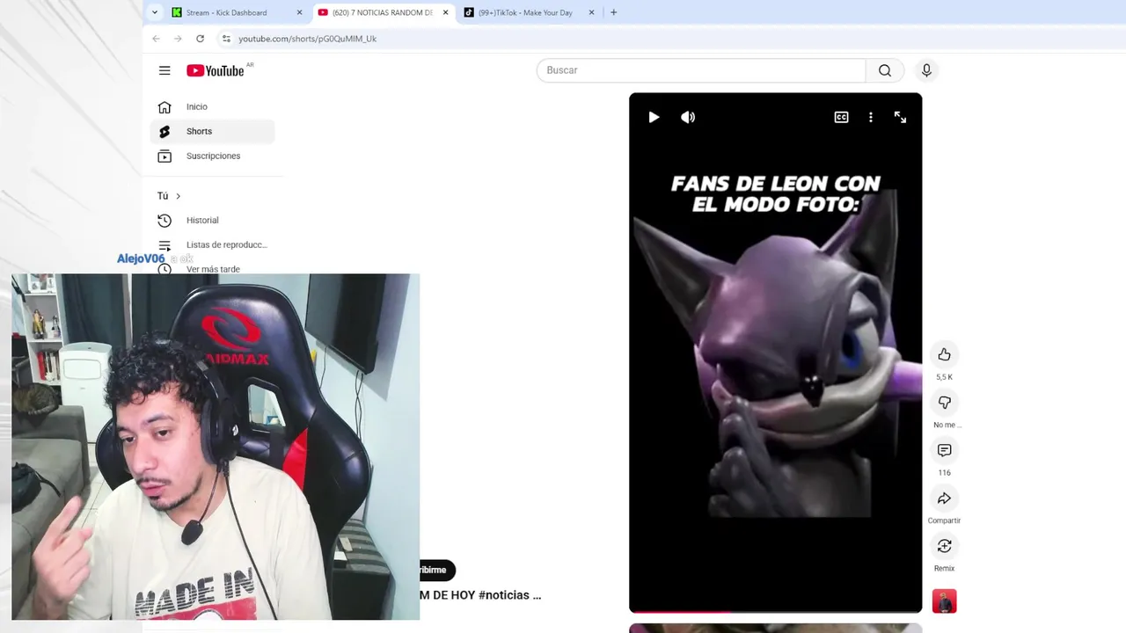Click the address bar URL youtube.com/shorts

tap(307, 39)
